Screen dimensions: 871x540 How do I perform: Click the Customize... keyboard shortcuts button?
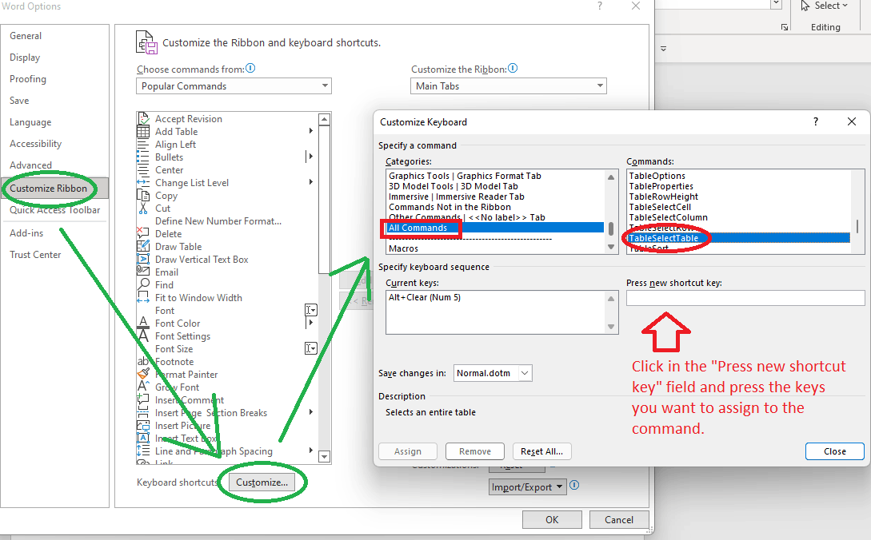pyautogui.click(x=262, y=482)
